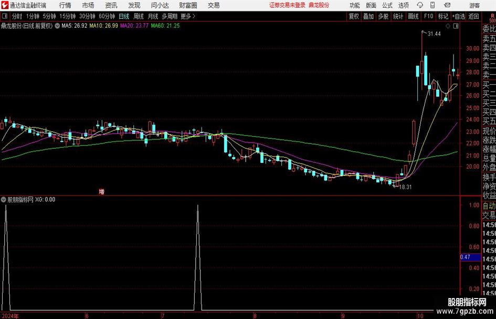
Task: Select the 日线 daily period tab
Action: [124, 16]
